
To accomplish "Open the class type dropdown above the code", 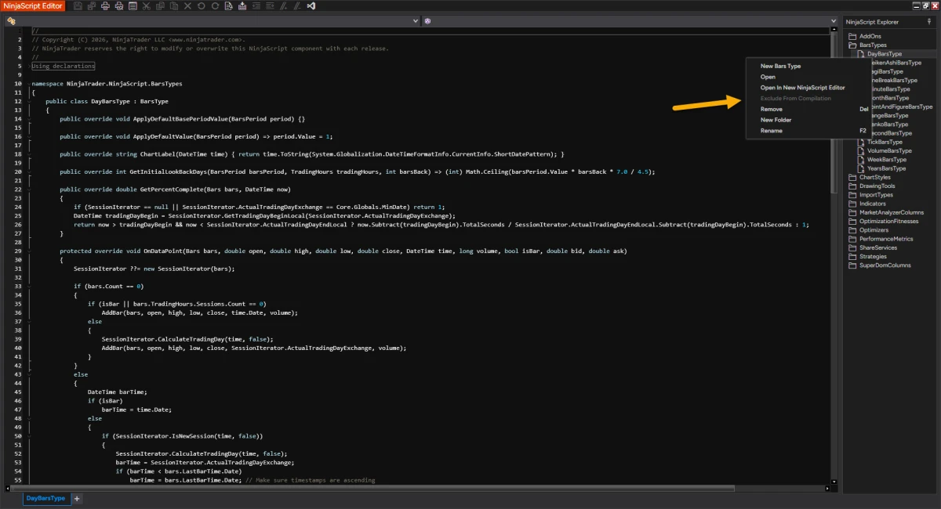I will (x=212, y=21).
